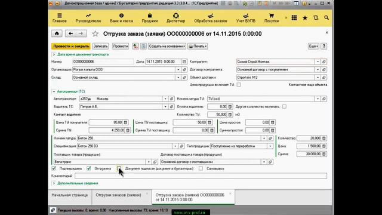The width and height of the screenshot is (382, 215).
Task: Open calculator for Количество ТУ
Action: pyautogui.click(x=230, y=114)
